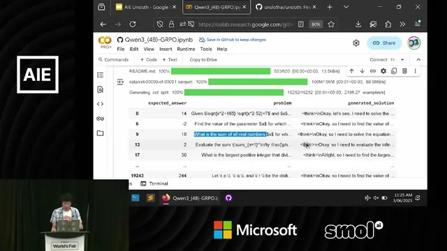Viewport: 447px width, 251px height.
Task: Open more cell actions menu
Action: [x=415, y=71]
